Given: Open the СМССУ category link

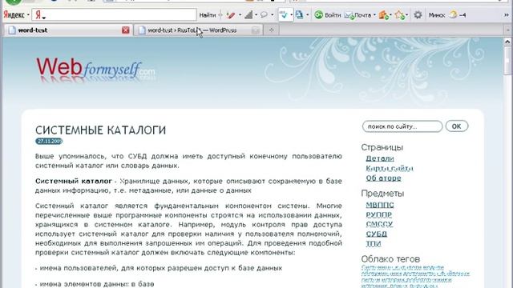Looking at the screenshot, I should [379, 224].
